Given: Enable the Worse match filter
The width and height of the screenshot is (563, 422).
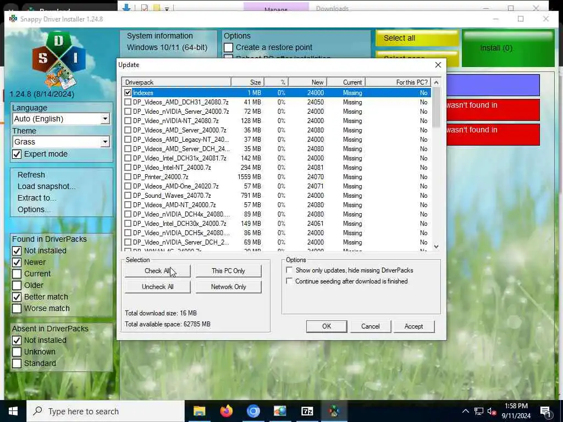Looking at the screenshot, I should (x=17, y=308).
